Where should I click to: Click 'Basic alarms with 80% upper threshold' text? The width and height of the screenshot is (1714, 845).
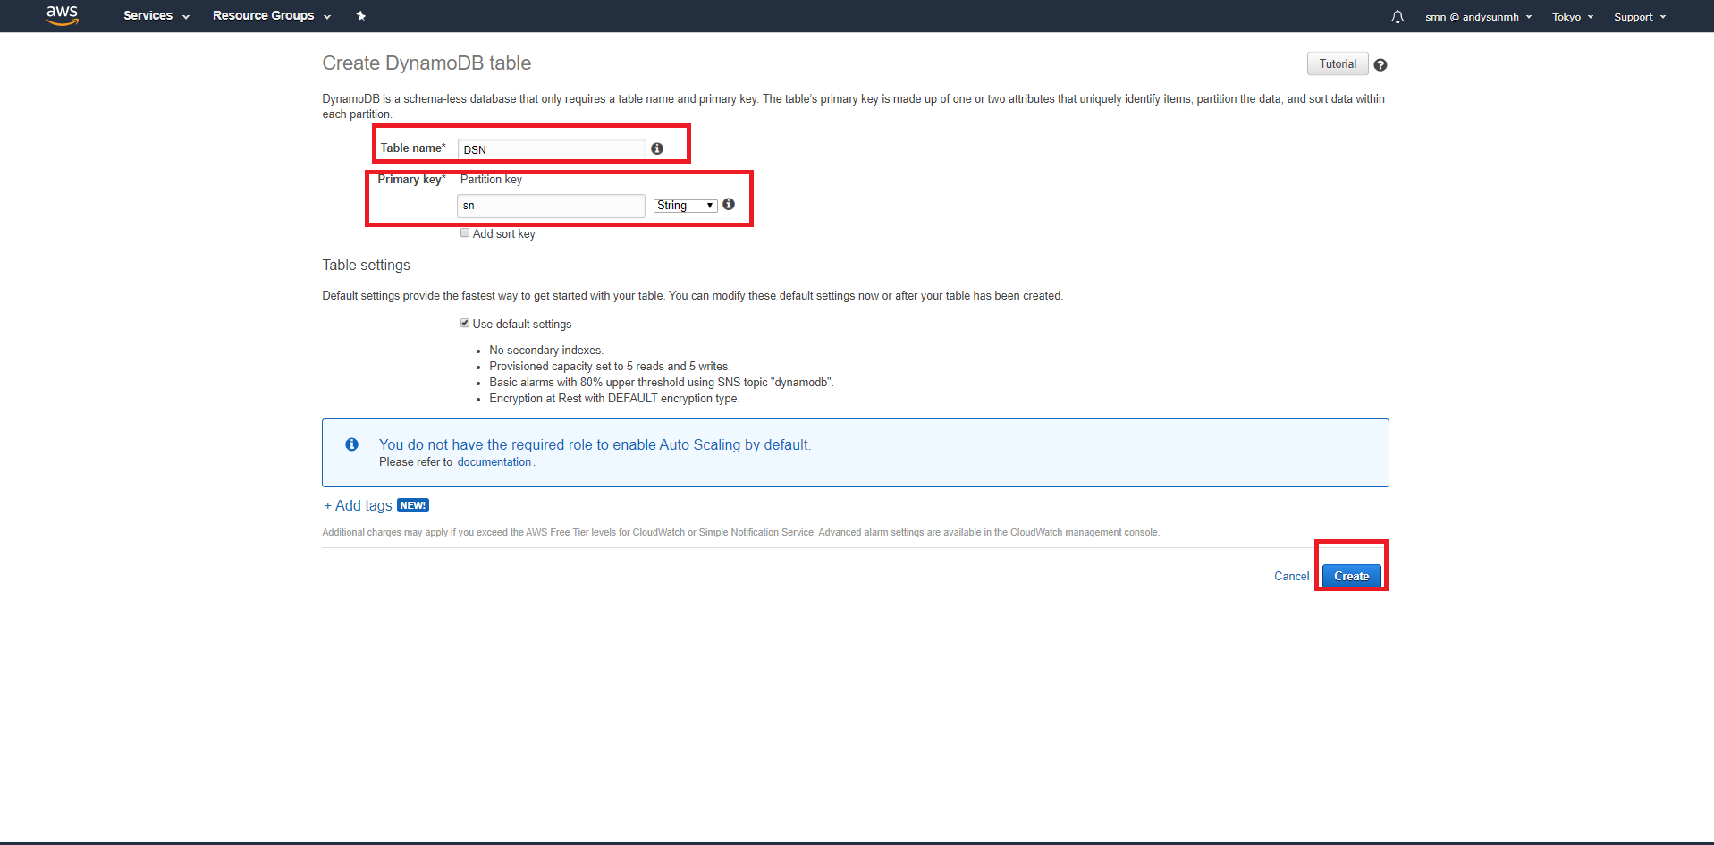point(662,383)
